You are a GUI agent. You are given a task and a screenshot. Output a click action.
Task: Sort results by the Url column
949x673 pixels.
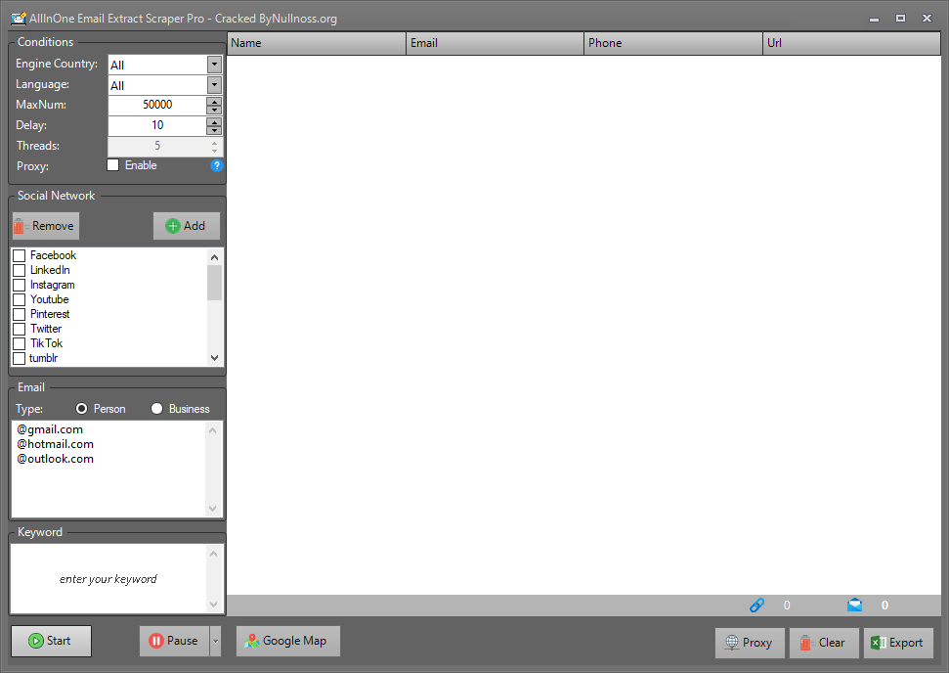[852, 43]
